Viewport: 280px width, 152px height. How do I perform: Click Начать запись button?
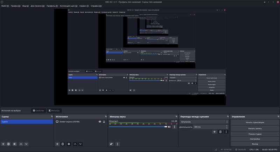pos(255,128)
